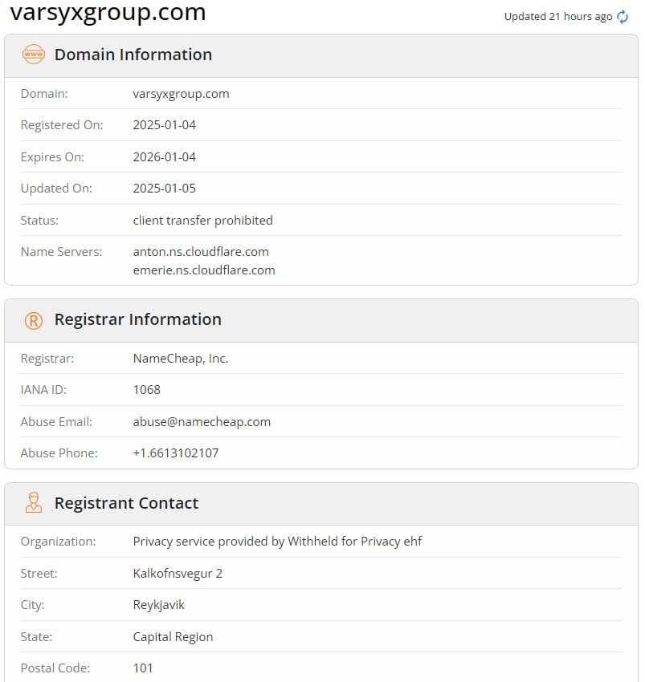This screenshot has height=682, width=645.
Task: Click the varsyxgroup.com page title
Action: pyautogui.click(x=108, y=12)
